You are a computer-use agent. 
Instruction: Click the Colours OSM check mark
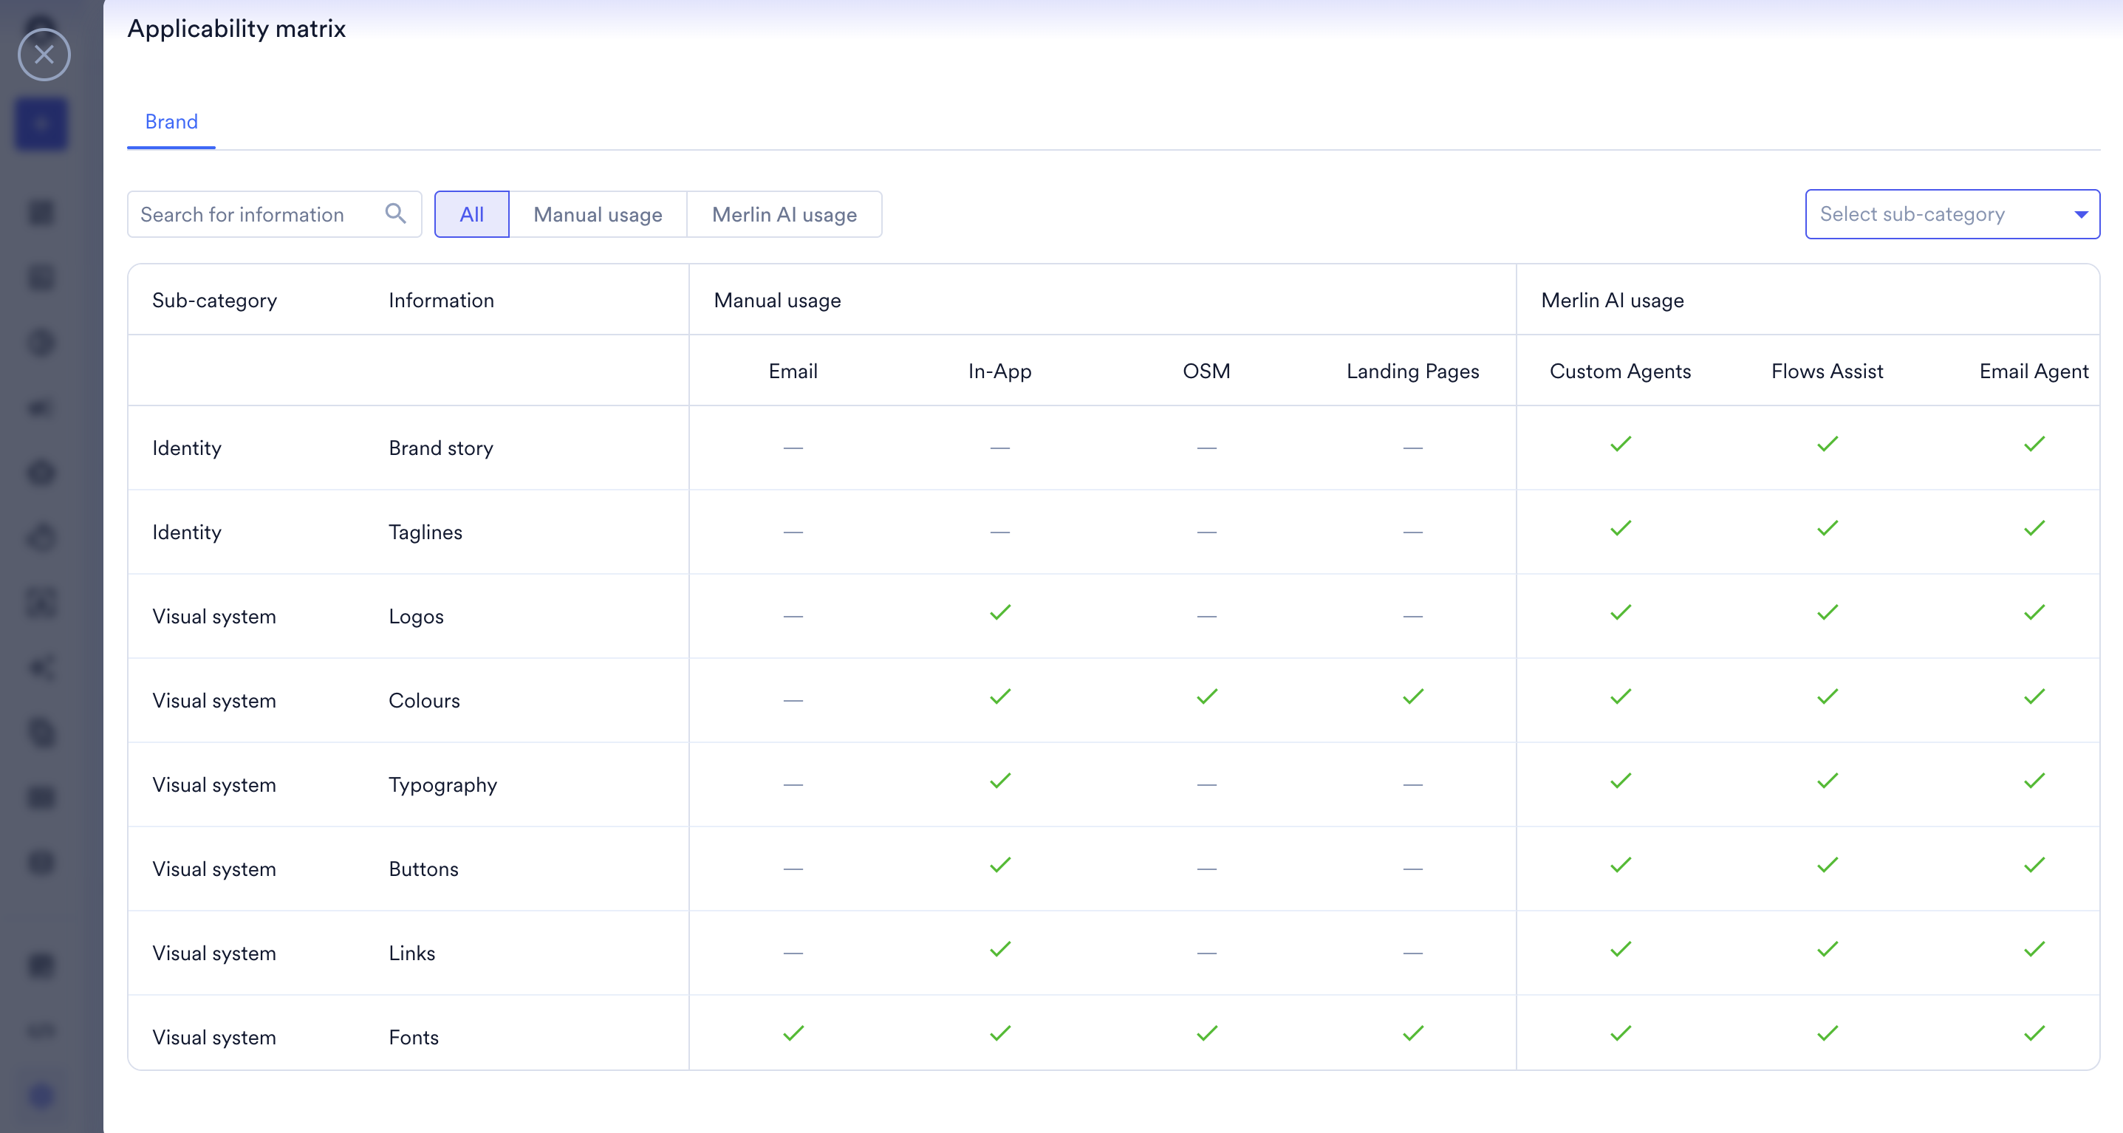tap(1207, 696)
